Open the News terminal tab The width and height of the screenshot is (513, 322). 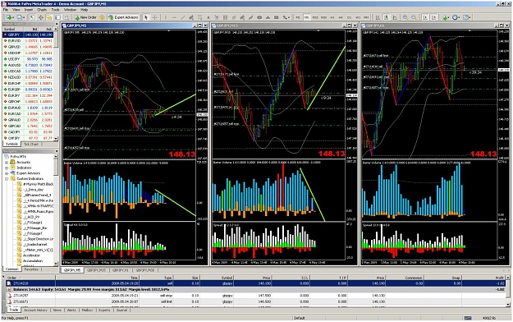(57, 310)
